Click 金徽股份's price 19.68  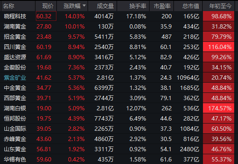(x=44, y=67)
